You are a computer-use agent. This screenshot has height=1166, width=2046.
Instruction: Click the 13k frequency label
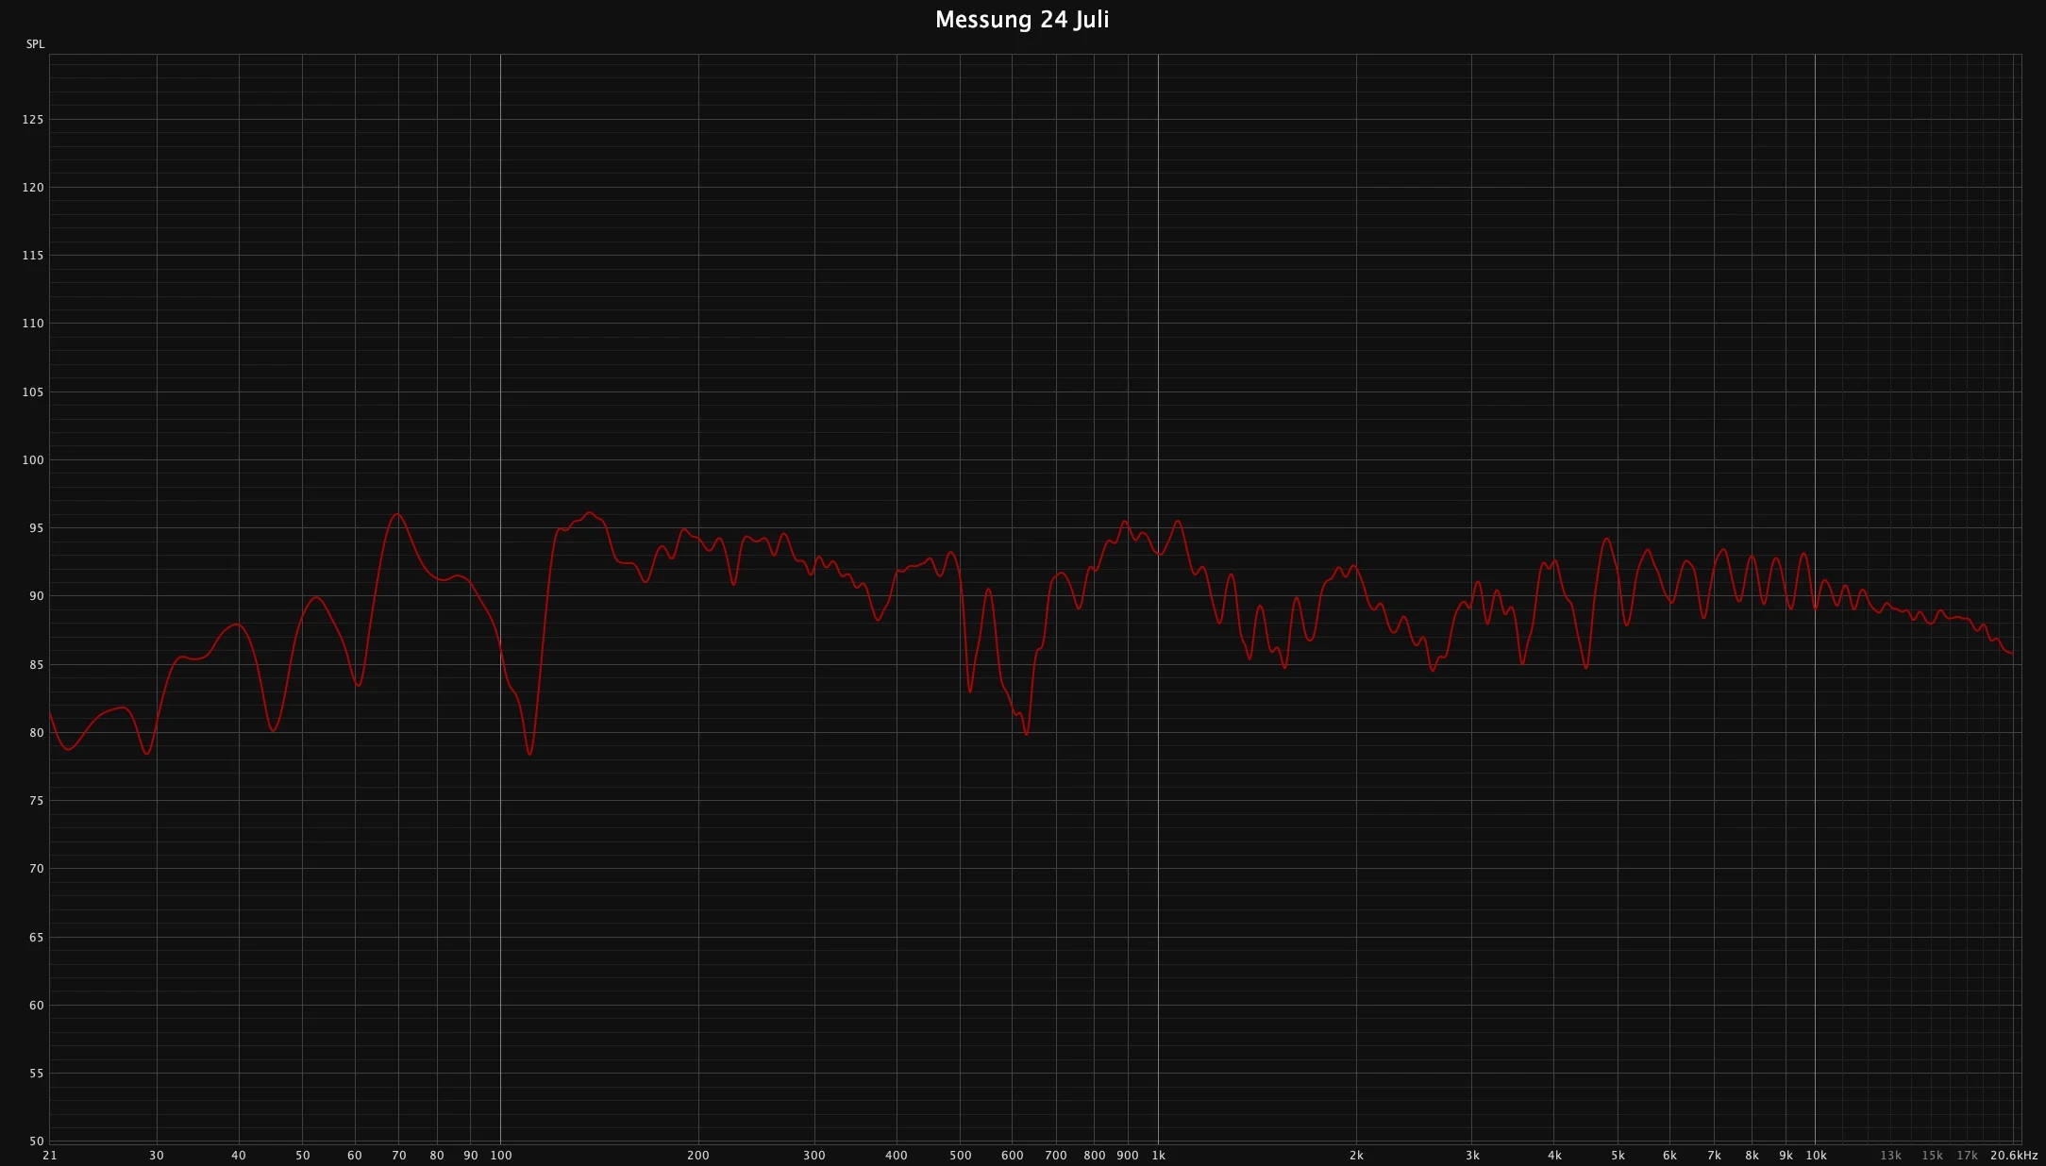(x=1890, y=1156)
